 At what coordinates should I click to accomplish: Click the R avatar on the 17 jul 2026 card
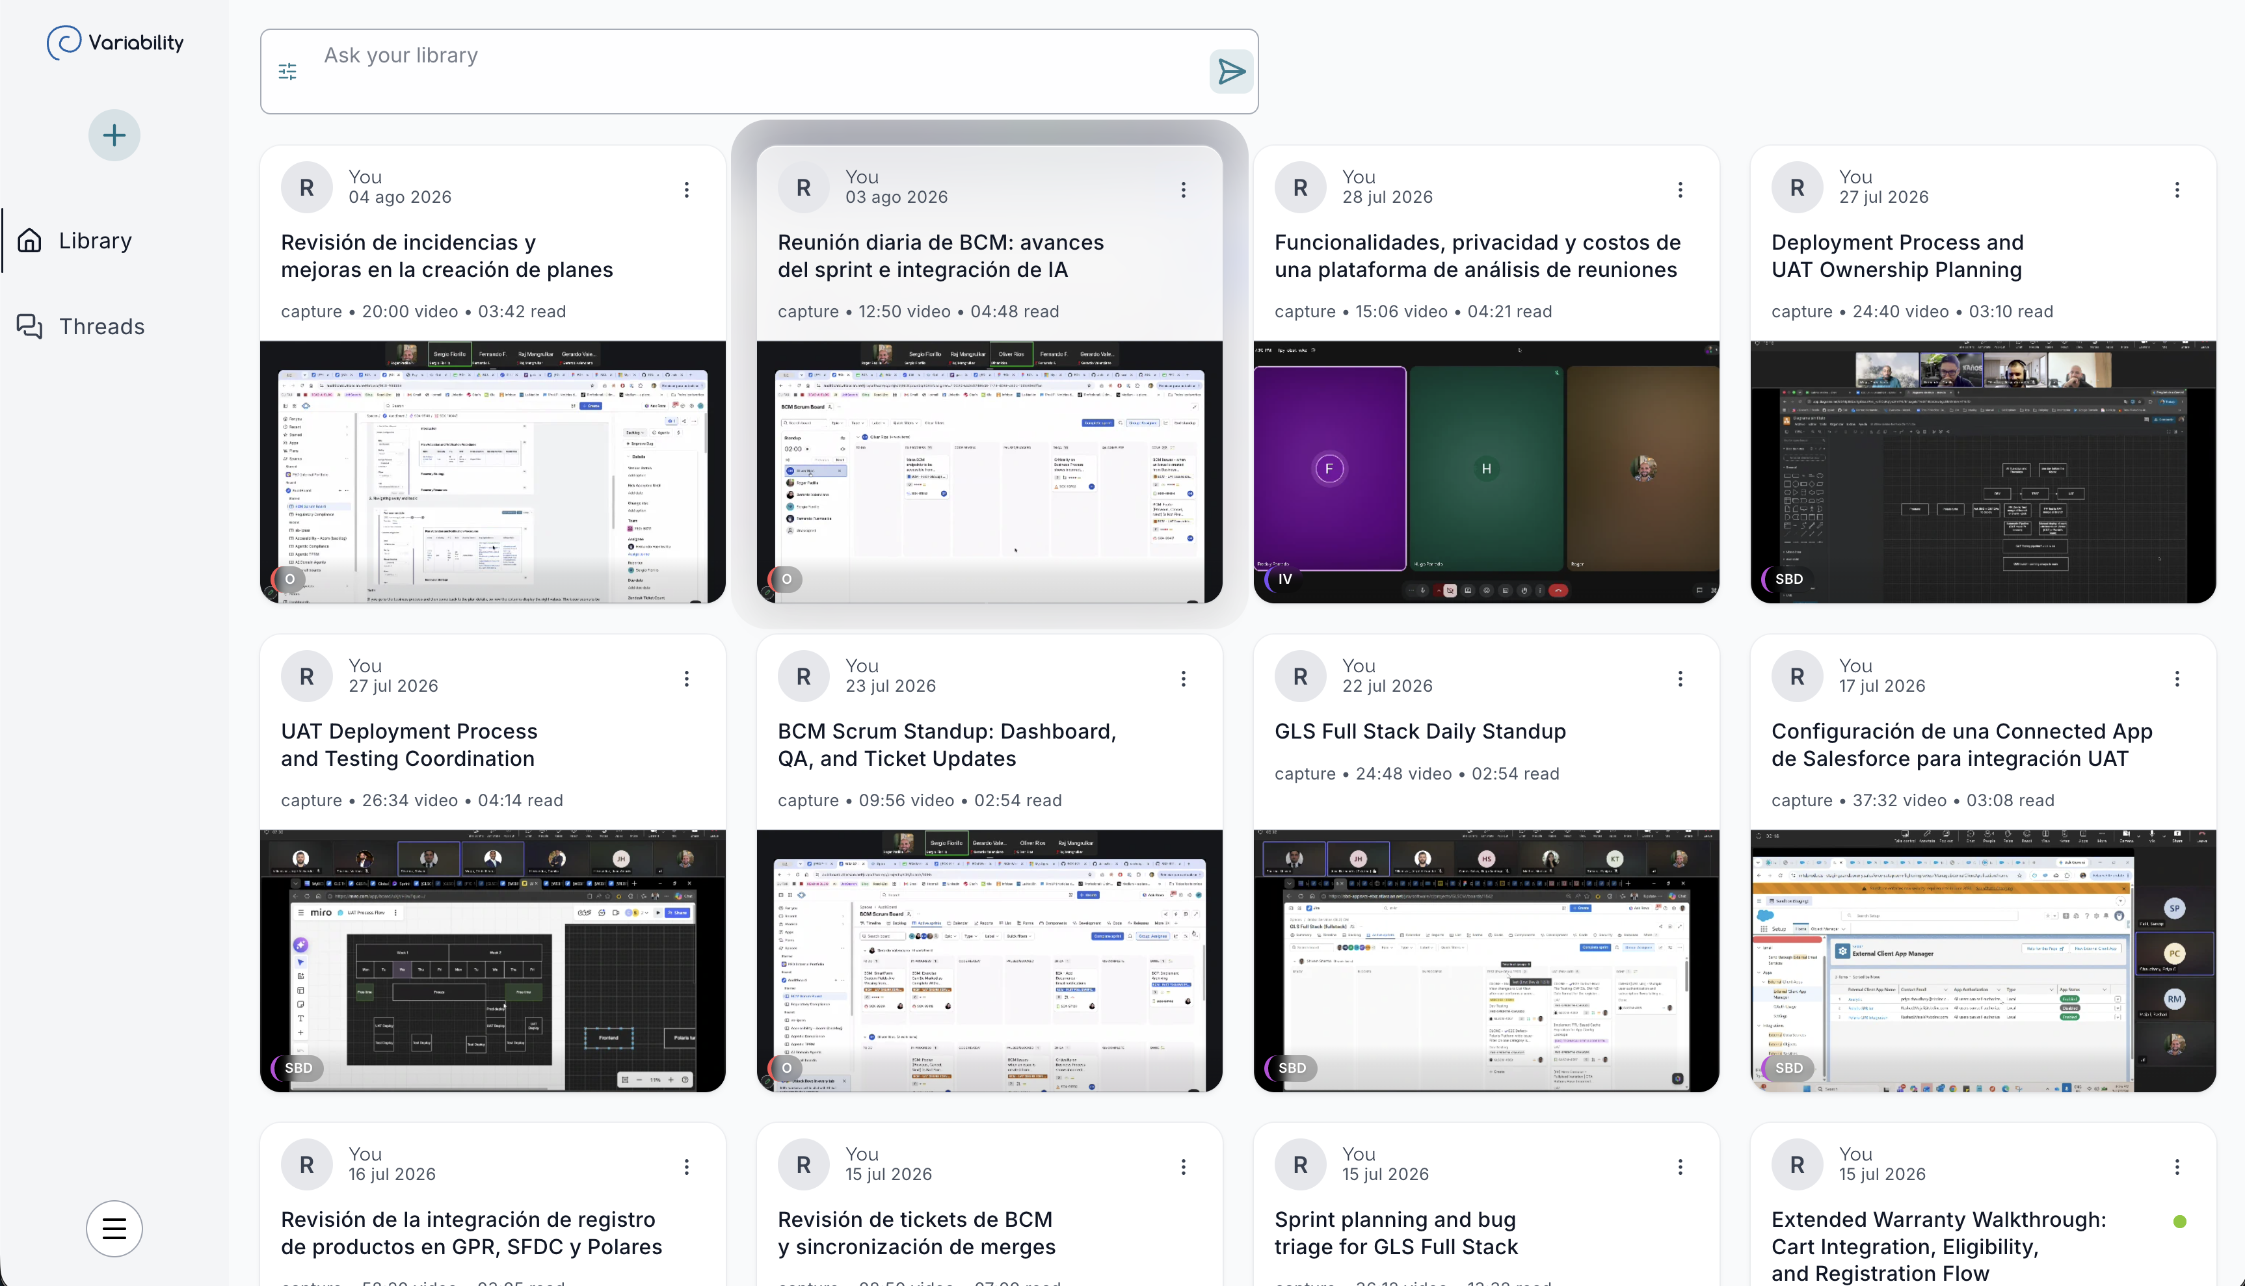(1797, 677)
